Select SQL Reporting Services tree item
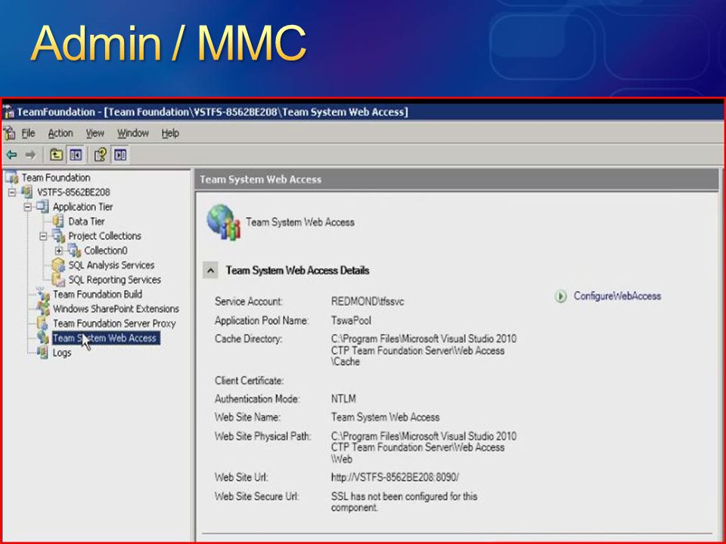Viewport: 726px width, 544px height. pyautogui.click(x=115, y=280)
